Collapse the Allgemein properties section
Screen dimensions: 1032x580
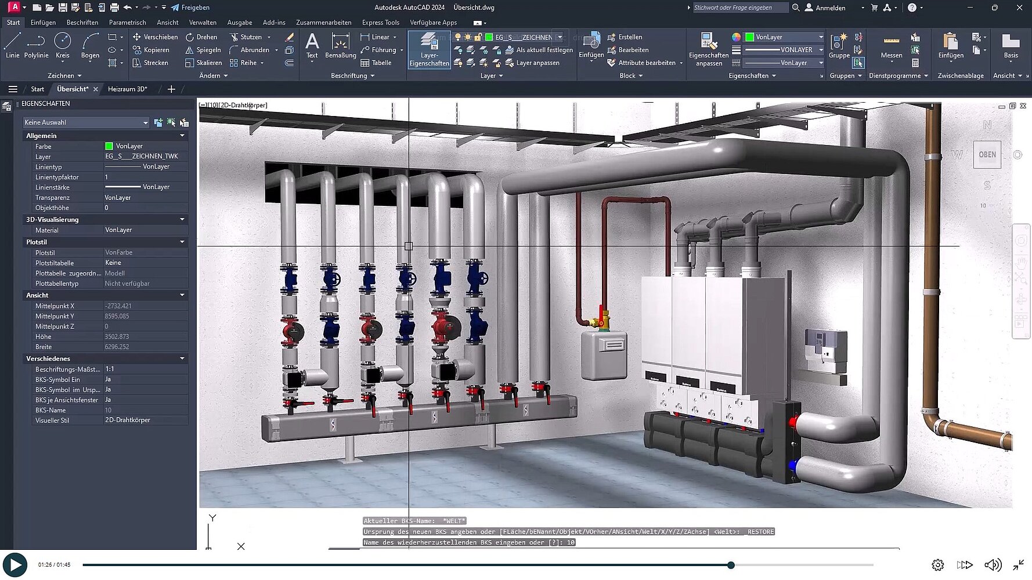pos(182,136)
